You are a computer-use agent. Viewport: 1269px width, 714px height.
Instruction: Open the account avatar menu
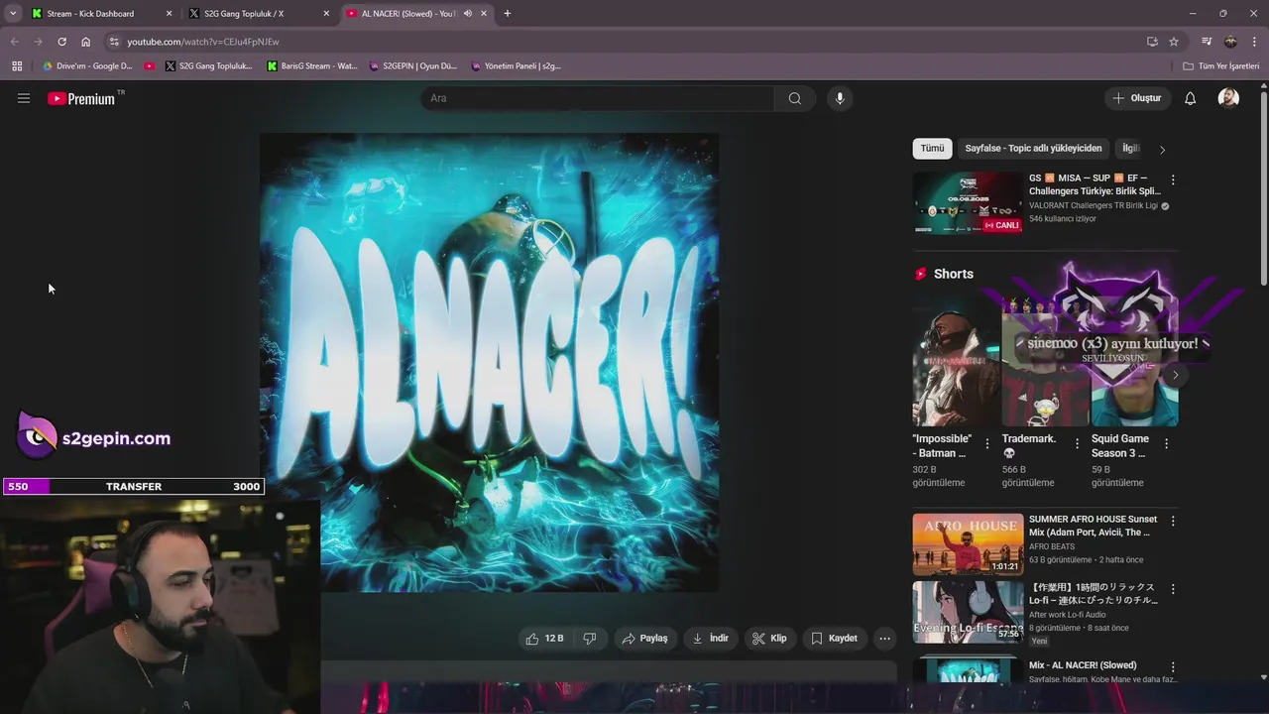tap(1228, 98)
